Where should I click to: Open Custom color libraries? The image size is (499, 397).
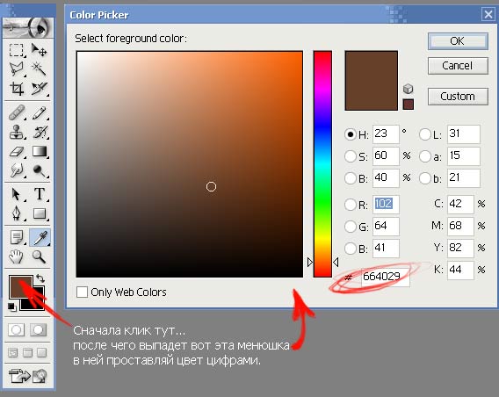458,97
